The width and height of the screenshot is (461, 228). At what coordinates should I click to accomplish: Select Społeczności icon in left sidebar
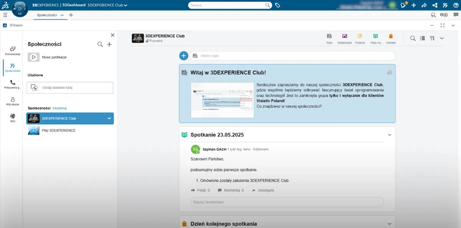(x=13, y=68)
